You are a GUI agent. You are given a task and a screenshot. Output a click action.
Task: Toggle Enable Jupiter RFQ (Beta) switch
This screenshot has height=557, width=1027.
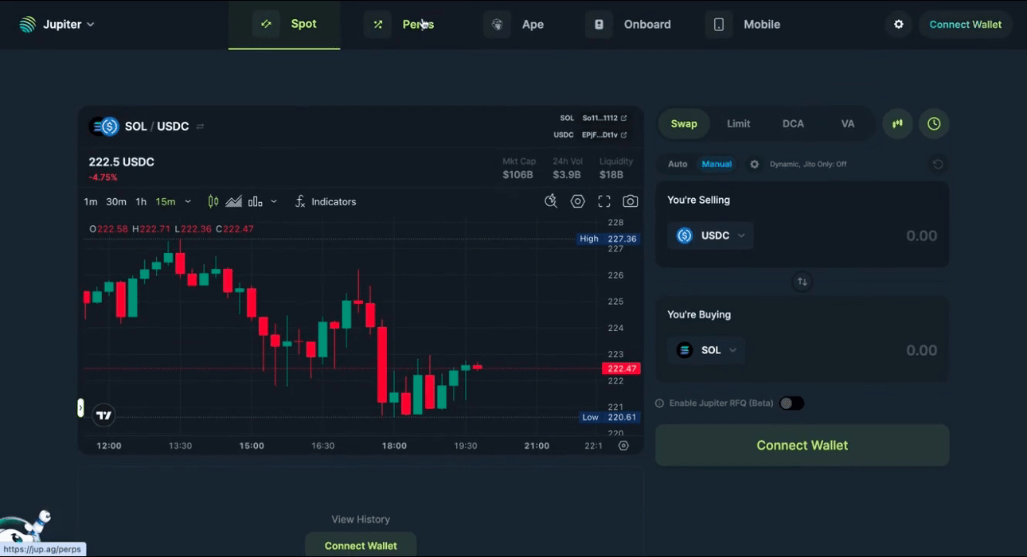coord(791,403)
